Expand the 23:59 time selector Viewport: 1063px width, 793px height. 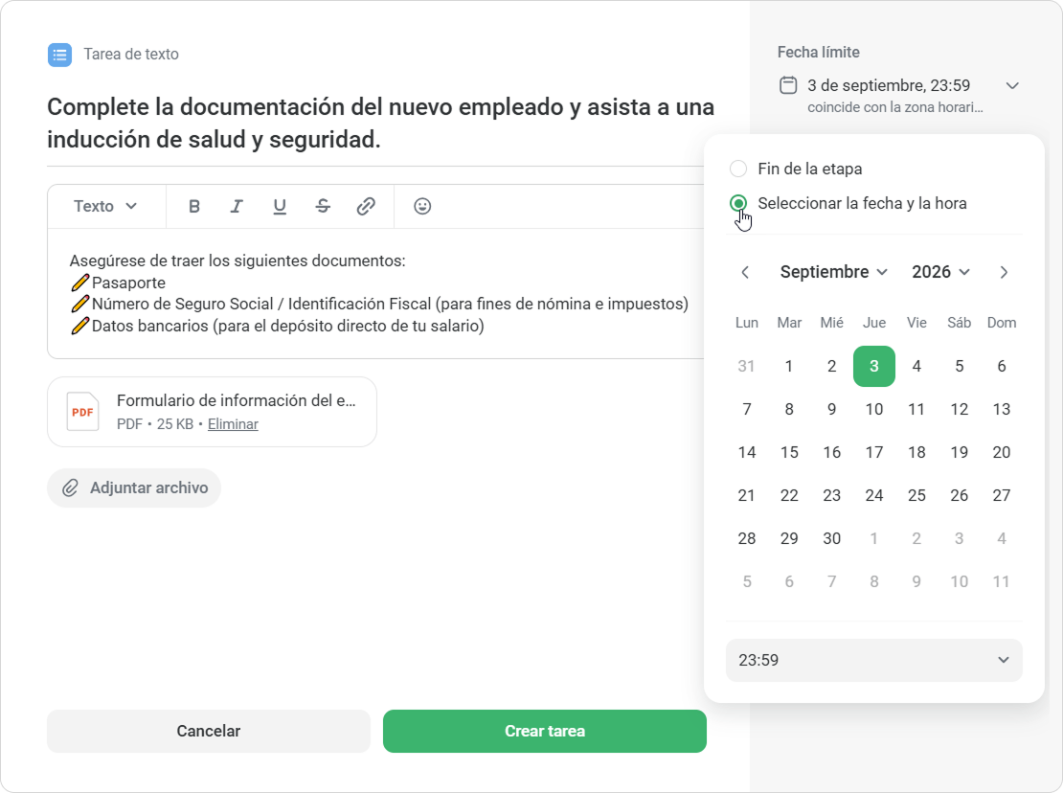(x=873, y=660)
